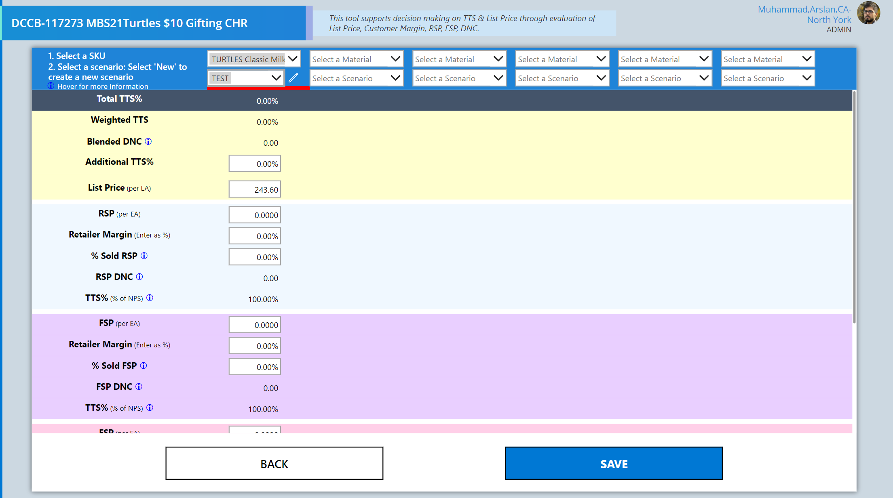Click the List Price (per EA) label
Viewport: 893px width, 498px height.
(x=119, y=188)
